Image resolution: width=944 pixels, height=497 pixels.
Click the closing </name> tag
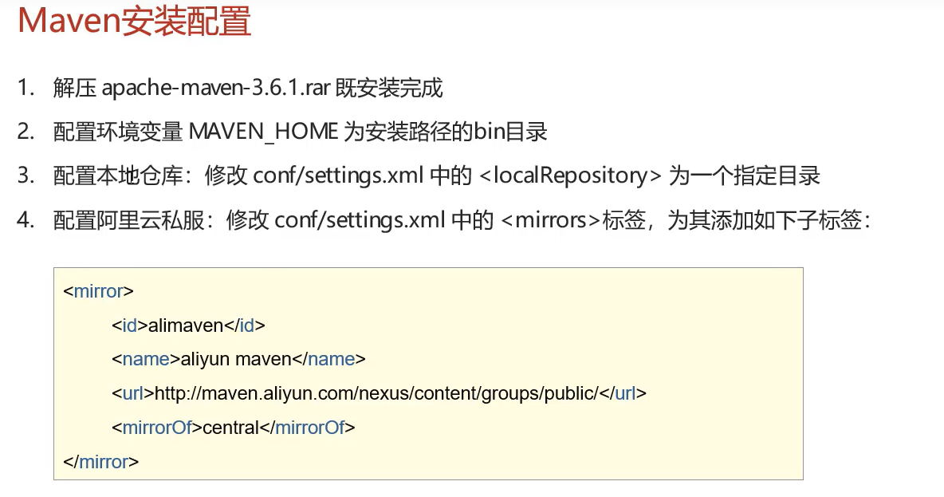click(328, 359)
